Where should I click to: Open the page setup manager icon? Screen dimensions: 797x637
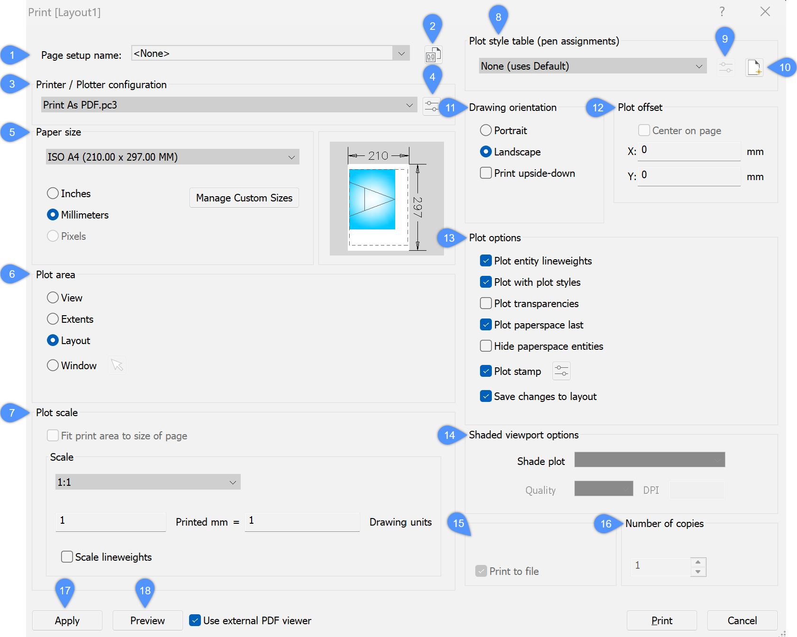click(433, 55)
